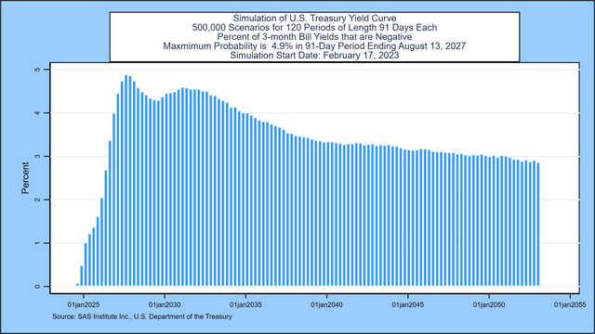This screenshot has width=595, height=334.
Task: Click the x-axis label 01jan2035
Action: point(245,304)
